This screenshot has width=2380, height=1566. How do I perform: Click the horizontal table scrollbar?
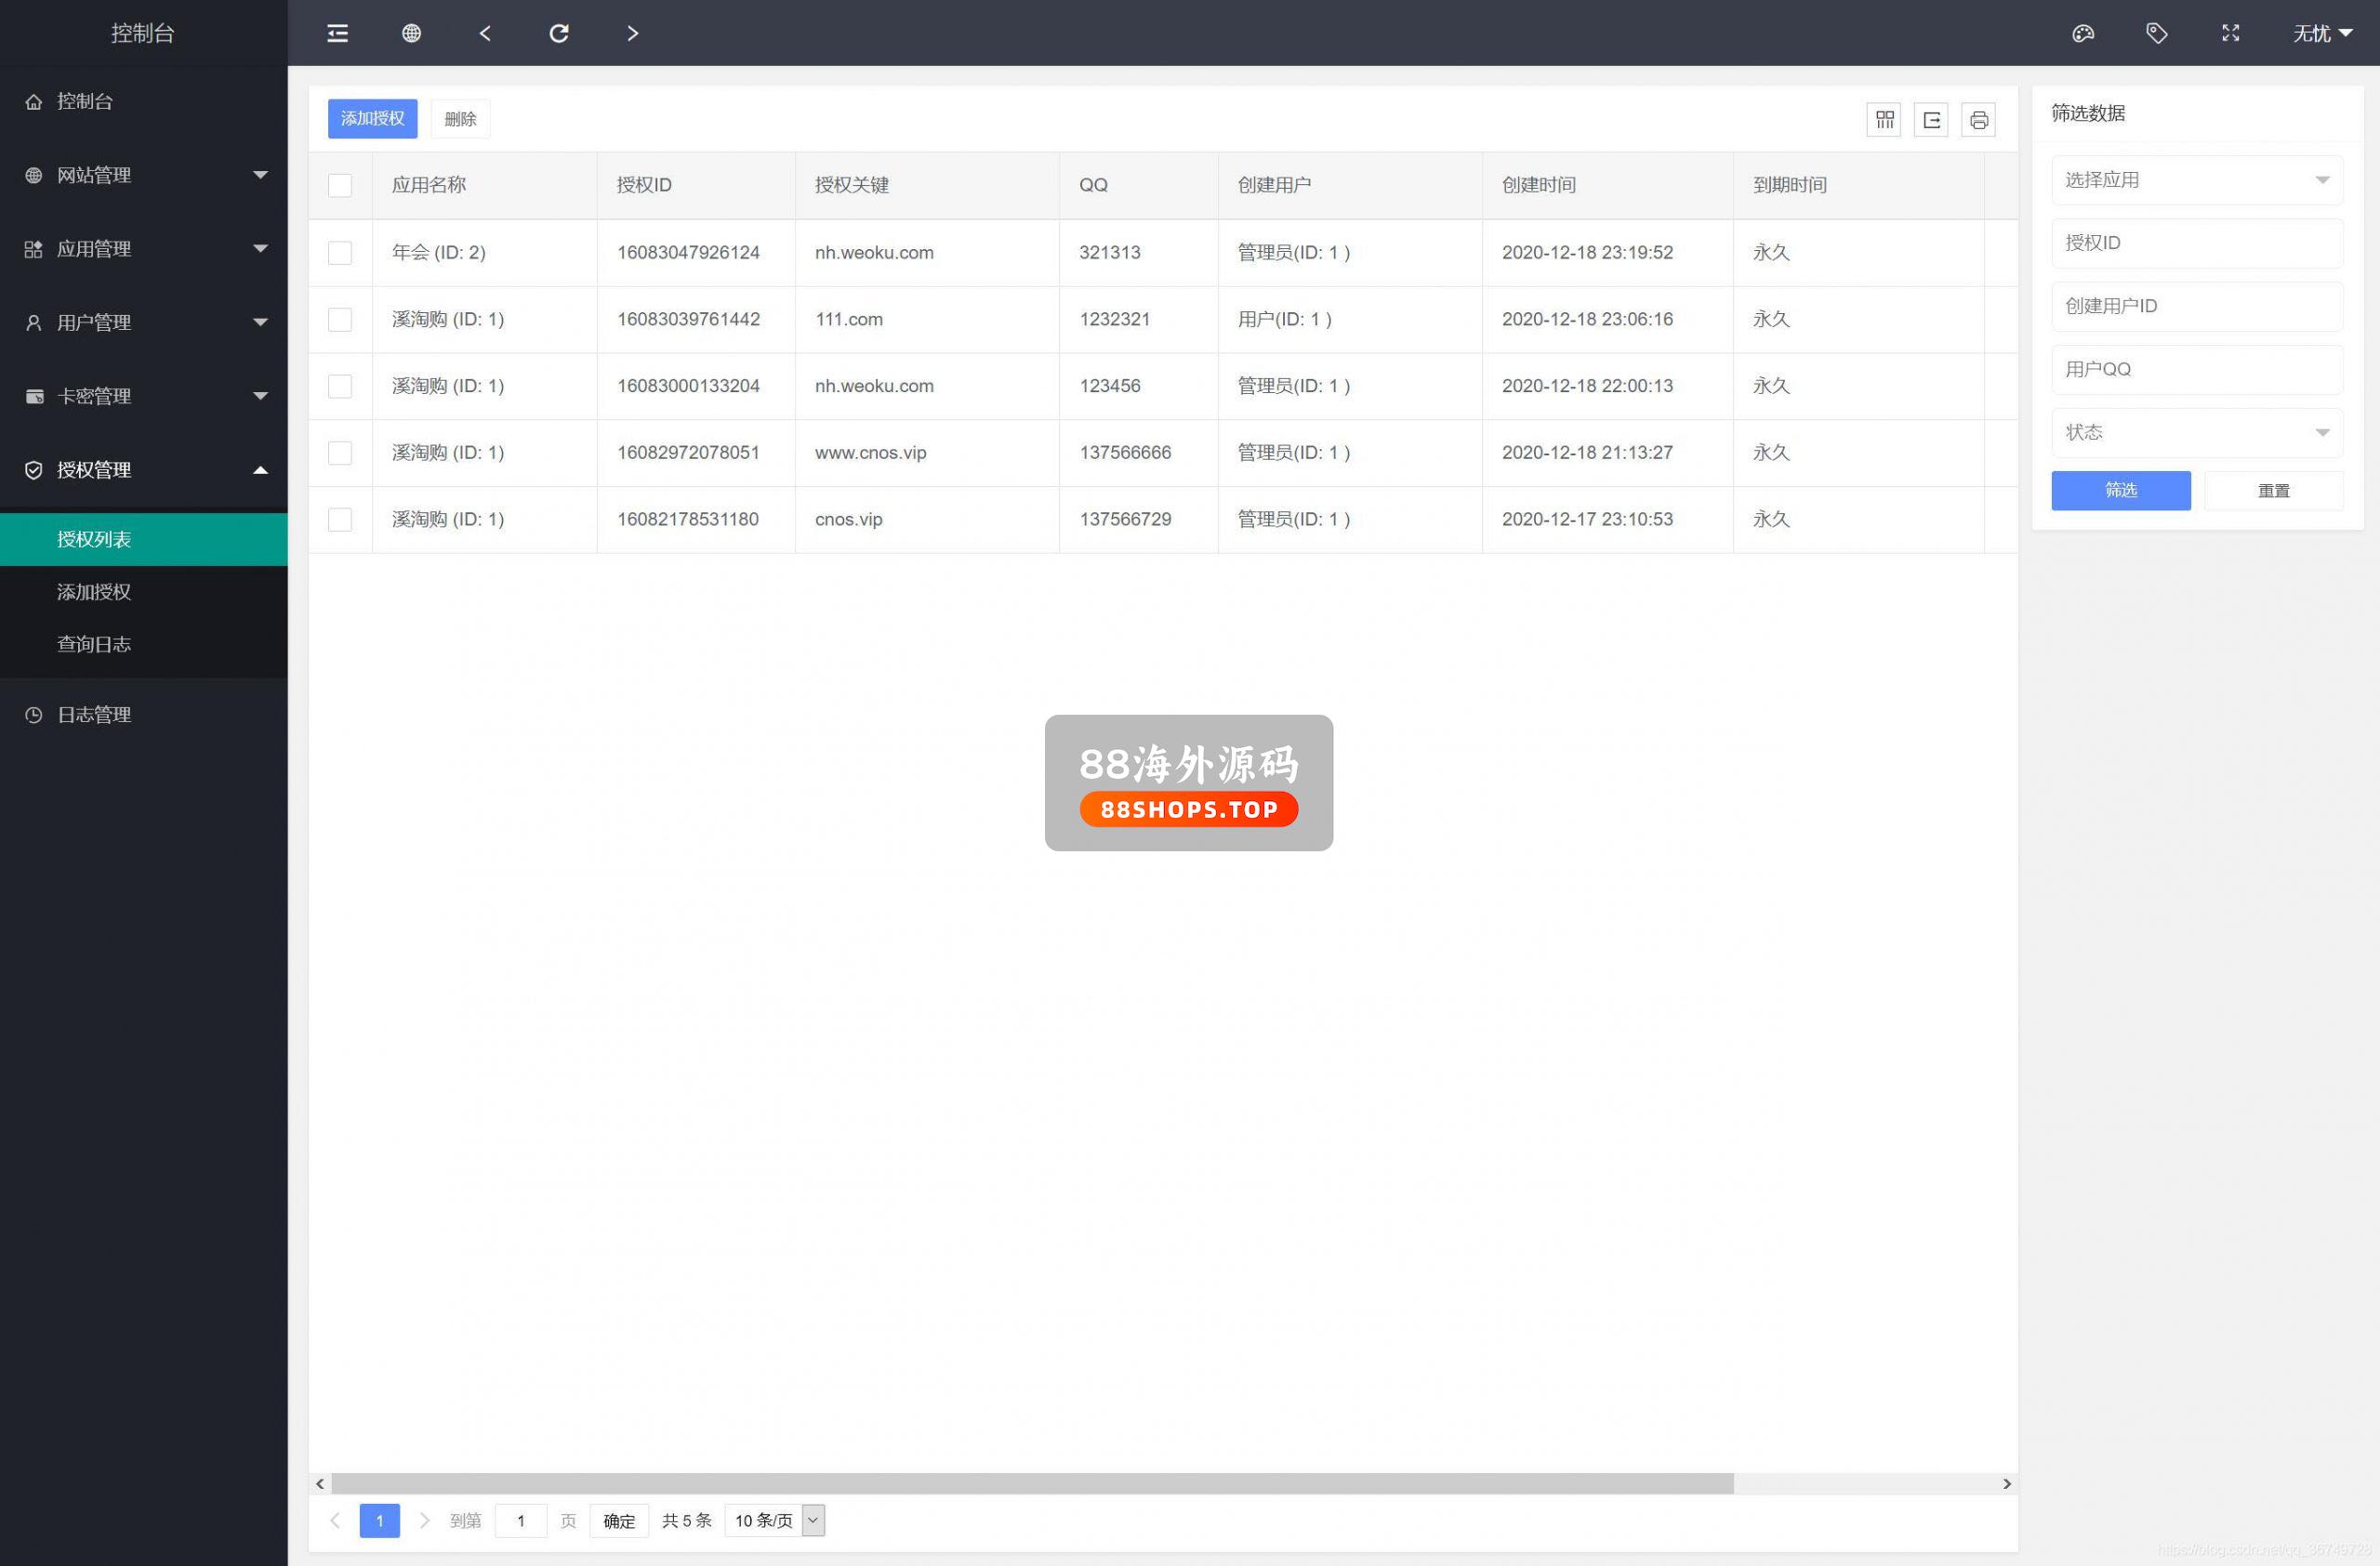1030,1483
